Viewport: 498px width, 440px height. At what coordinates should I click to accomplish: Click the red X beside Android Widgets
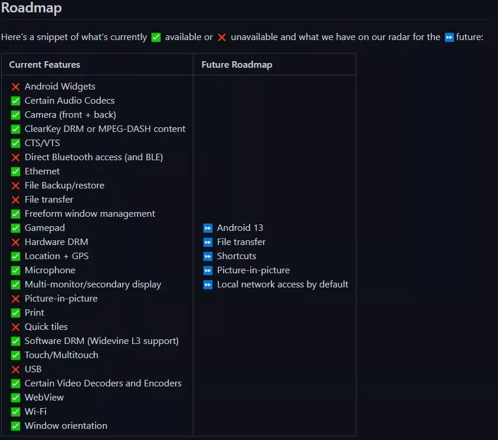pos(15,87)
